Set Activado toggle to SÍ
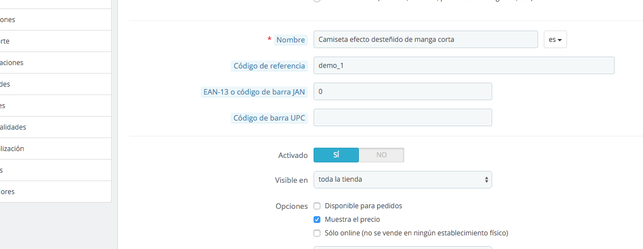The image size is (643, 249). coord(336,155)
